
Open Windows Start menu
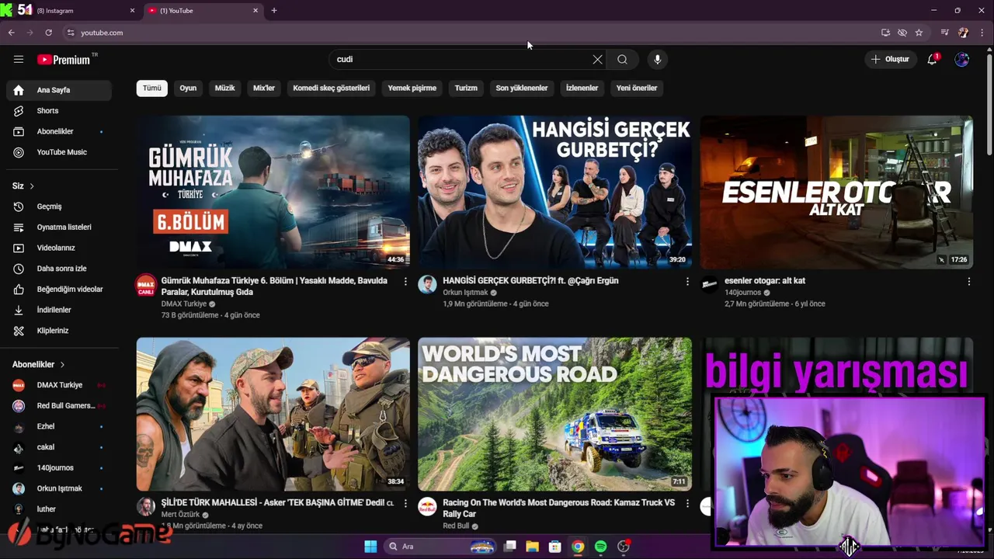click(x=370, y=547)
